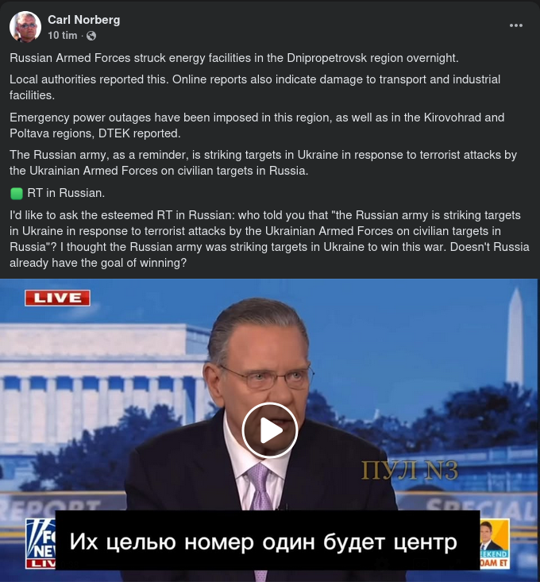
Task: Click the ПУЛ N3 watermark in the video
Action: 410,471
